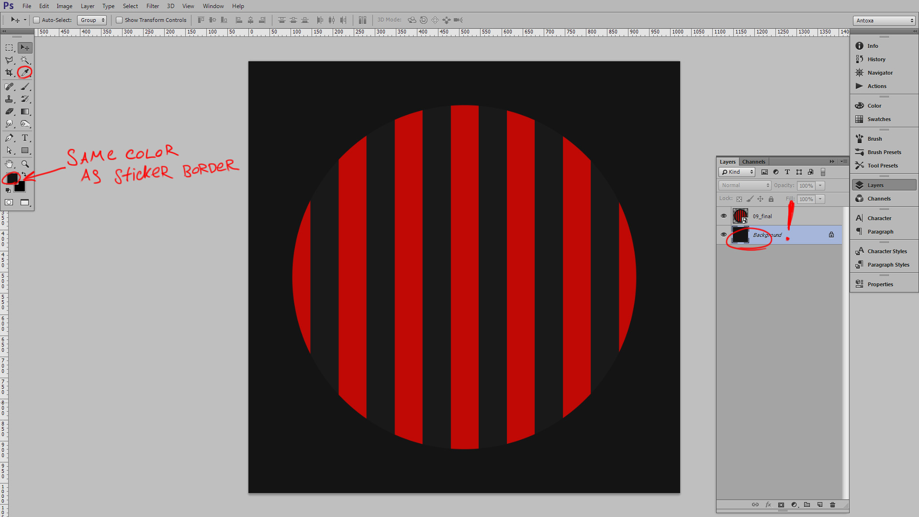Select the Crop tool
The height and width of the screenshot is (517, 919).
(9, 72)
